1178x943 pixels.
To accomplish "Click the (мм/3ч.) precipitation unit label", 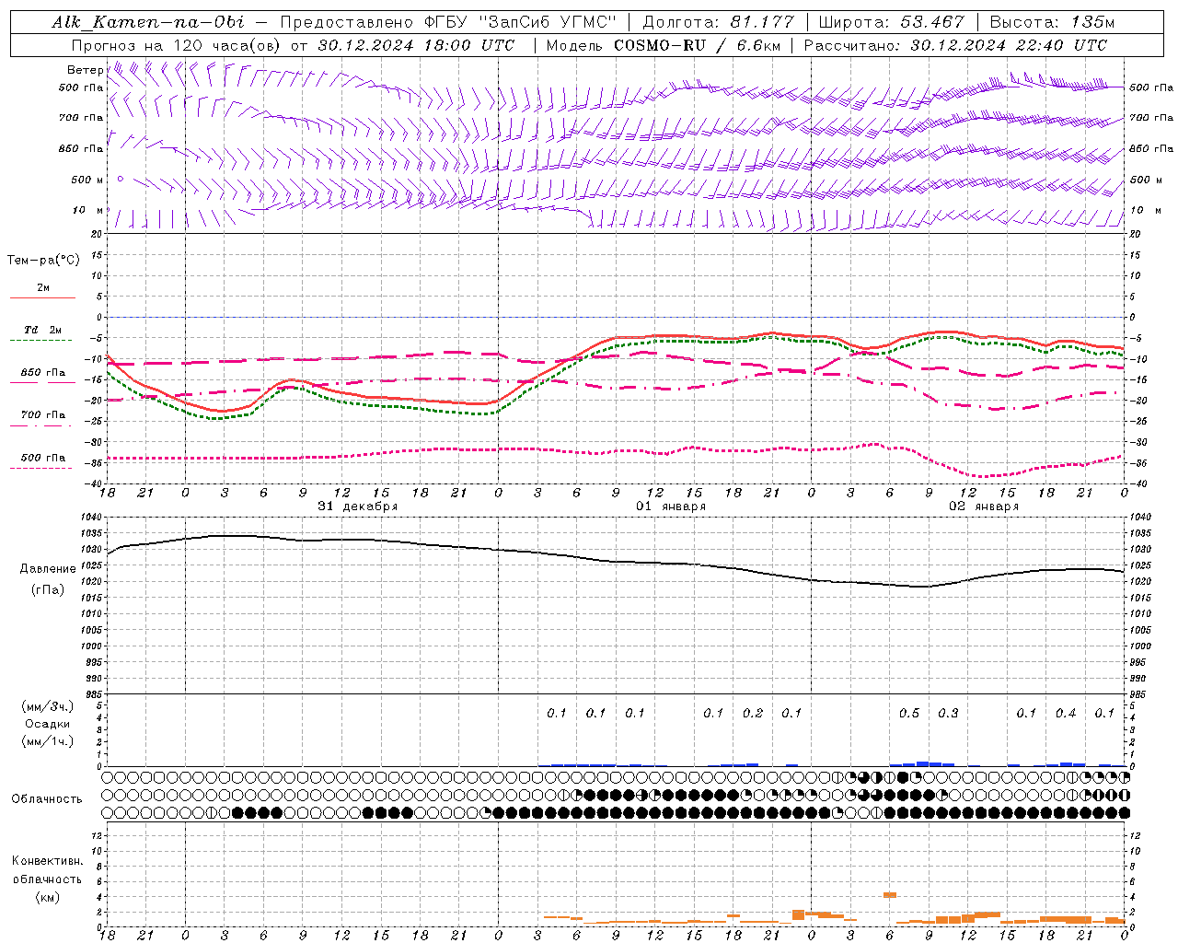I will (48, 706).
